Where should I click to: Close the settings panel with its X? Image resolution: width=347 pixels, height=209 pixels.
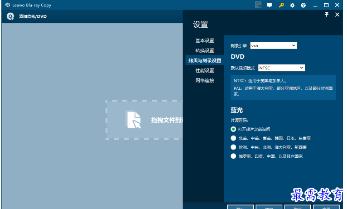coord(337,15)
